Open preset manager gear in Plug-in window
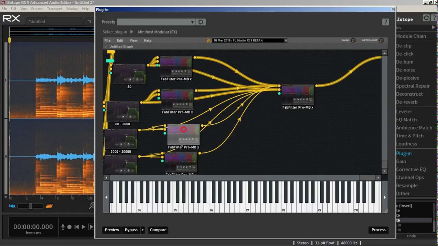 [x=201, y=22]
